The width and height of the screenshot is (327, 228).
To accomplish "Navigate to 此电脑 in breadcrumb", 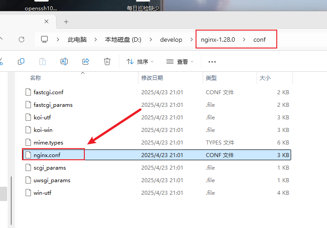I will [x=77, y=39].
